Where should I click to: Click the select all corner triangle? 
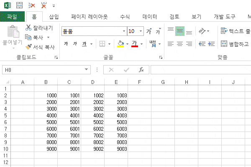tap(8, 82)
